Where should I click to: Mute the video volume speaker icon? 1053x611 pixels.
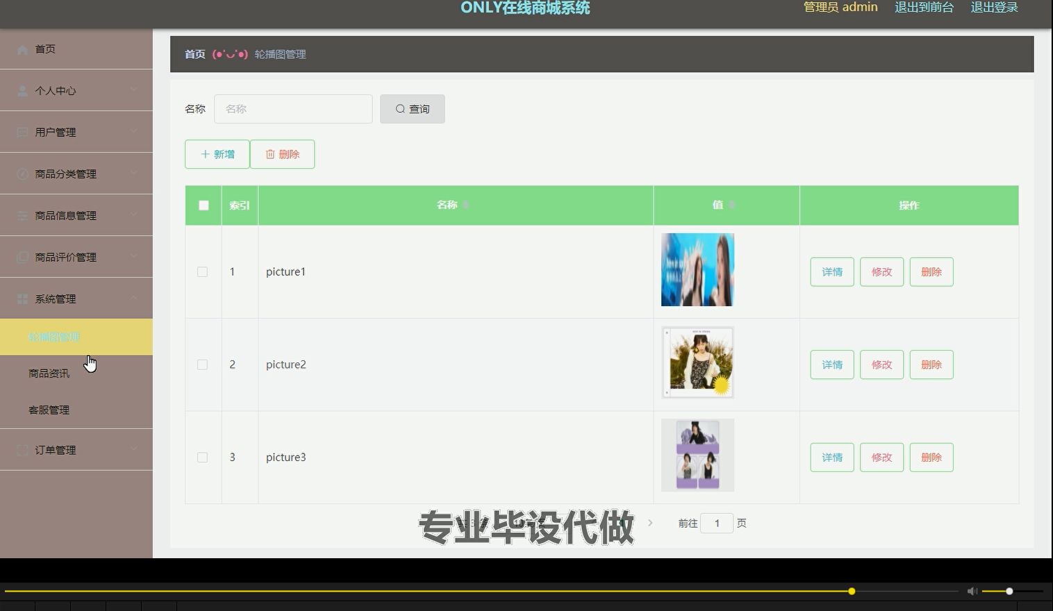pyautogui.click(x=972, y=591)
